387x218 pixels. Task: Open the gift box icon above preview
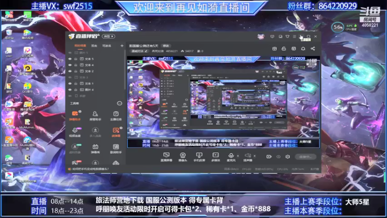pyautogui.click(x=274, y=49)
